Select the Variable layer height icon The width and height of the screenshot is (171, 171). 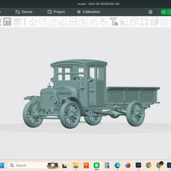[17, 22]
